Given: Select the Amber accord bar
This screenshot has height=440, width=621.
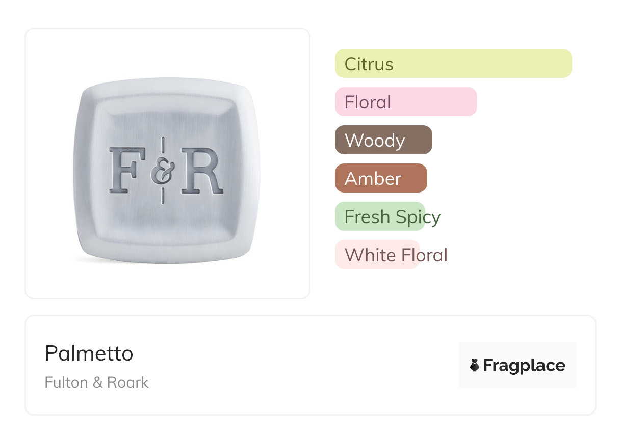Looking at the screenshot, I should tap(380, 178).
